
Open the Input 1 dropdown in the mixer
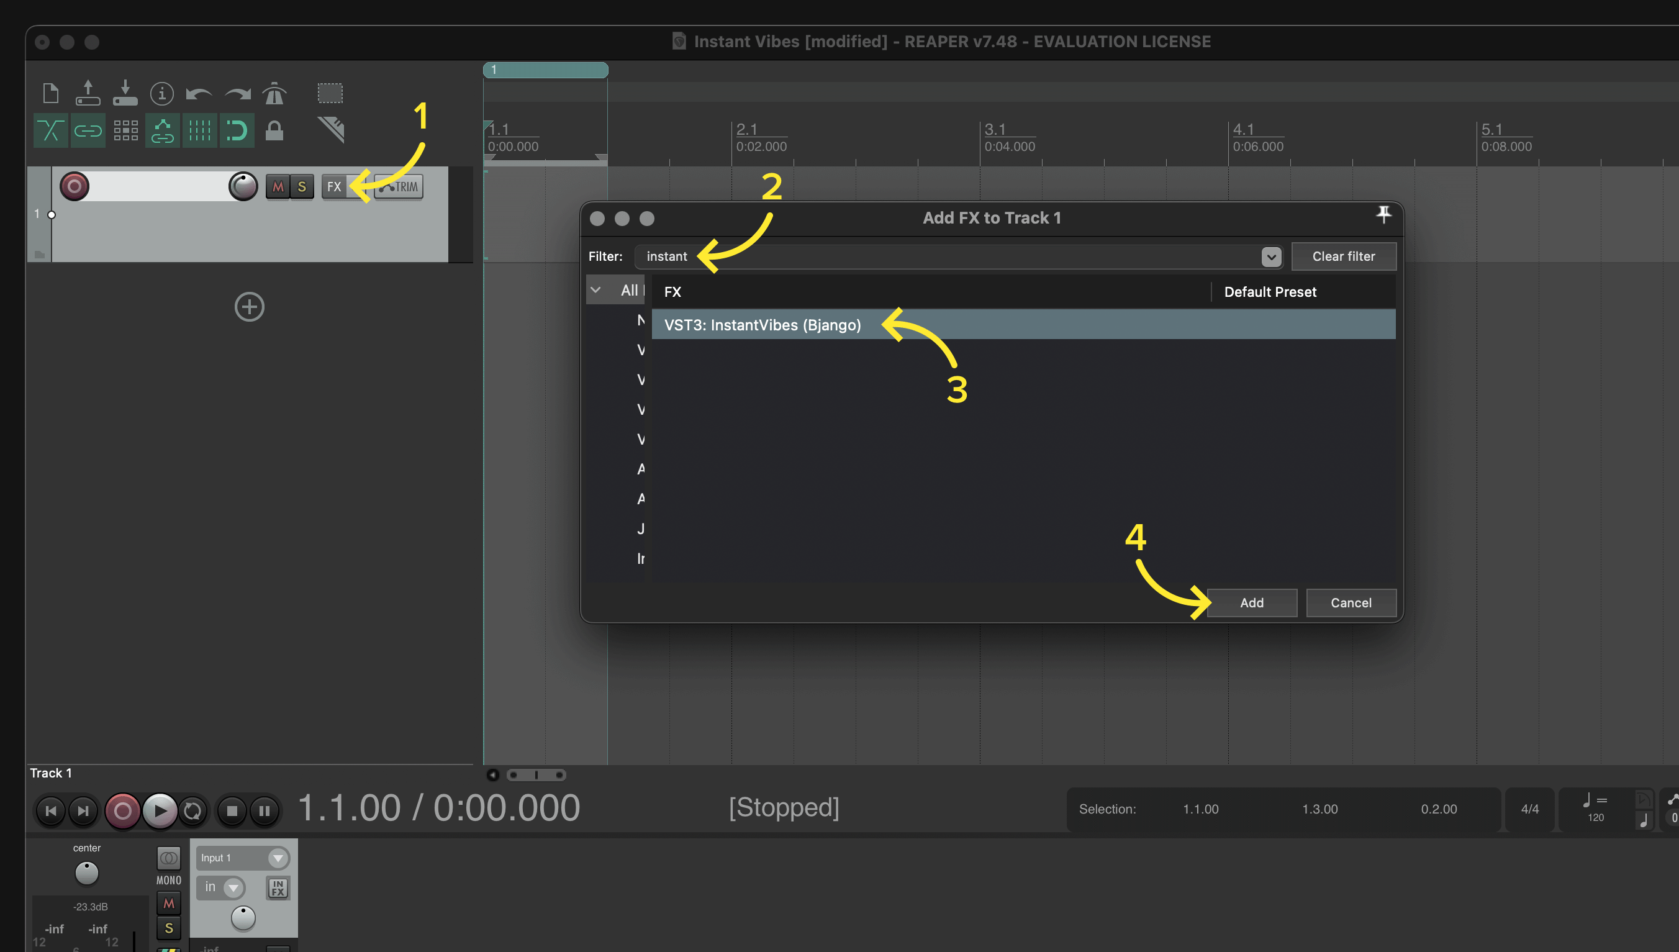(x=242, y=858)
